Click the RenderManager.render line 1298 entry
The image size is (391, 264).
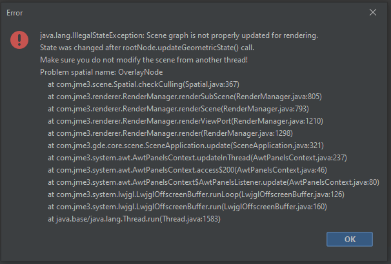(170, 133)
